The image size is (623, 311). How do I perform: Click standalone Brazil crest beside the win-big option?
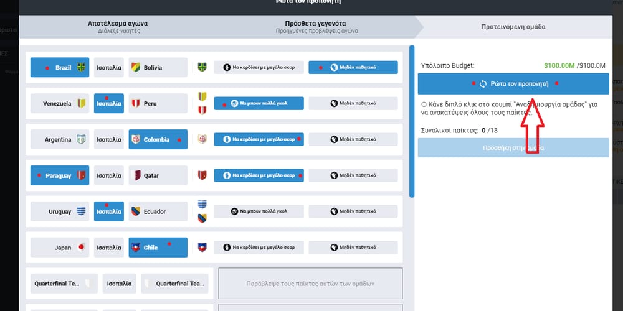click(x=202, y=67)
